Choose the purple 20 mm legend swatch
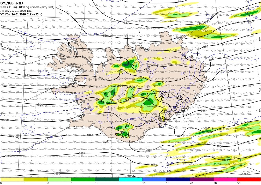Viewport: 261px width, 185px height. click(x=202, y=179)
